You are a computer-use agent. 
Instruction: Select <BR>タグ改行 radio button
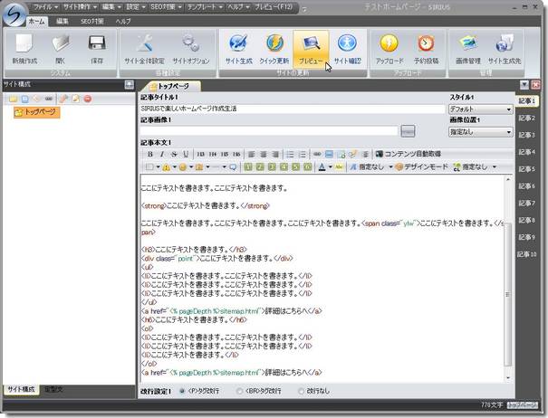click(x=239, y=391)
